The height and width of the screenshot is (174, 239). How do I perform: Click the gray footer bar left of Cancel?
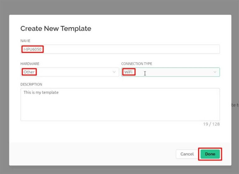(x=93, y=154)
